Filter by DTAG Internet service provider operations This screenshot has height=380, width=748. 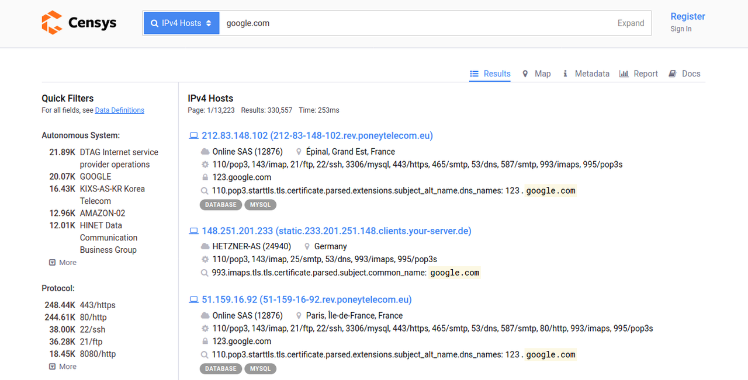click(119, 158)
